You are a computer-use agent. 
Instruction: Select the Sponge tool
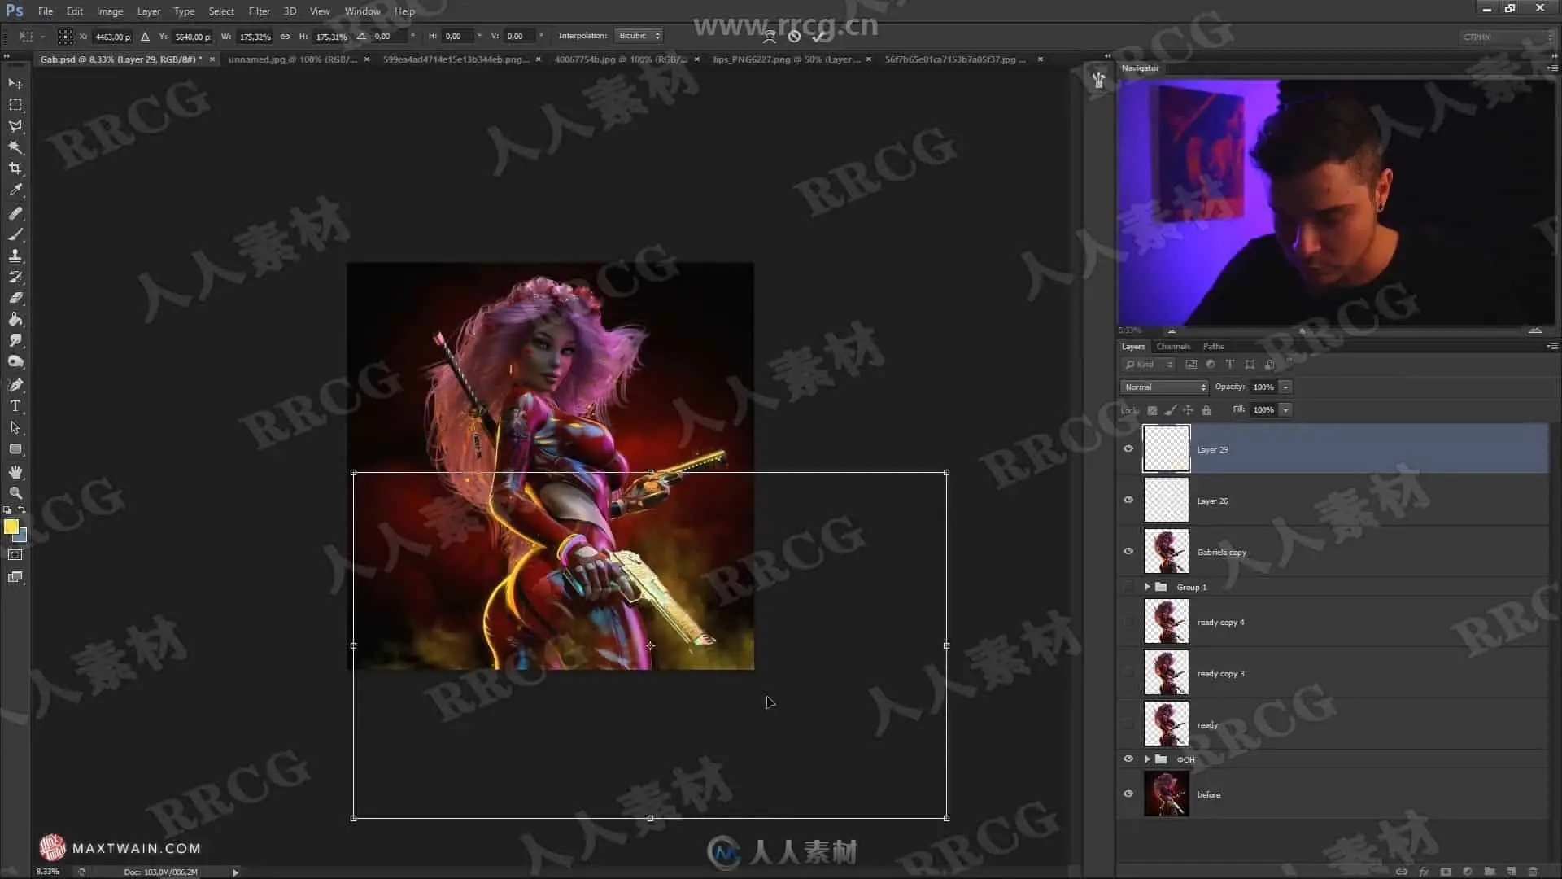[x=15, y=361]
